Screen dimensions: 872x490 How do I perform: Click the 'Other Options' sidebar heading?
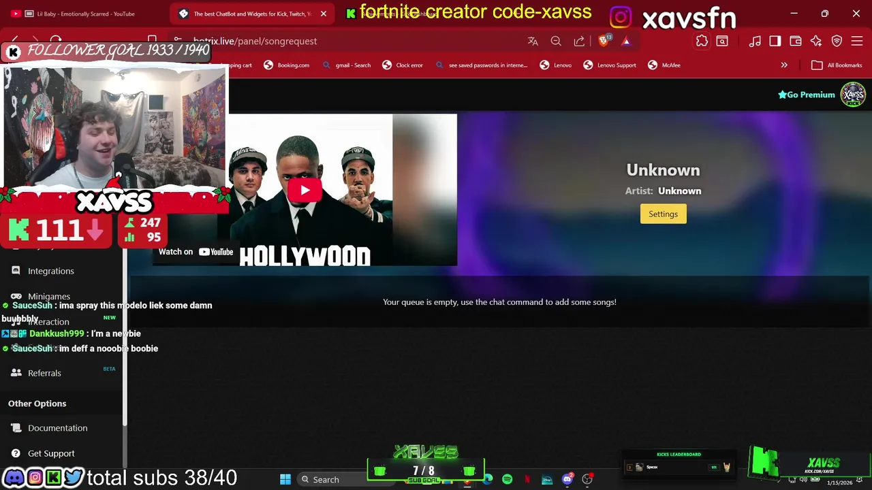37,404
